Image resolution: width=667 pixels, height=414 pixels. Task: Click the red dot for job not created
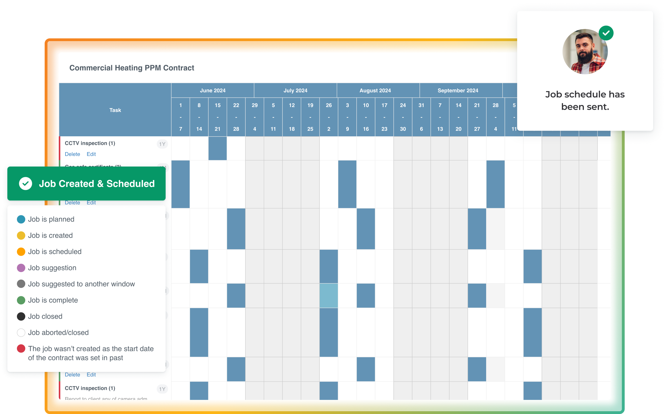(21, 349)
